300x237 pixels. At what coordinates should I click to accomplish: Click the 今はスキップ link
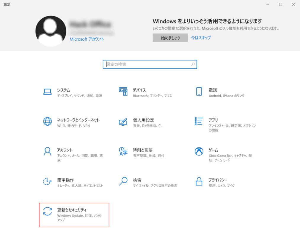pyautogui.click(x=201, y=38)
